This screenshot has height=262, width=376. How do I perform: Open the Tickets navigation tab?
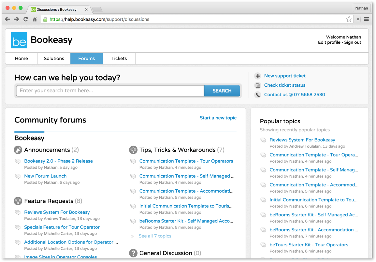point(119,59)
